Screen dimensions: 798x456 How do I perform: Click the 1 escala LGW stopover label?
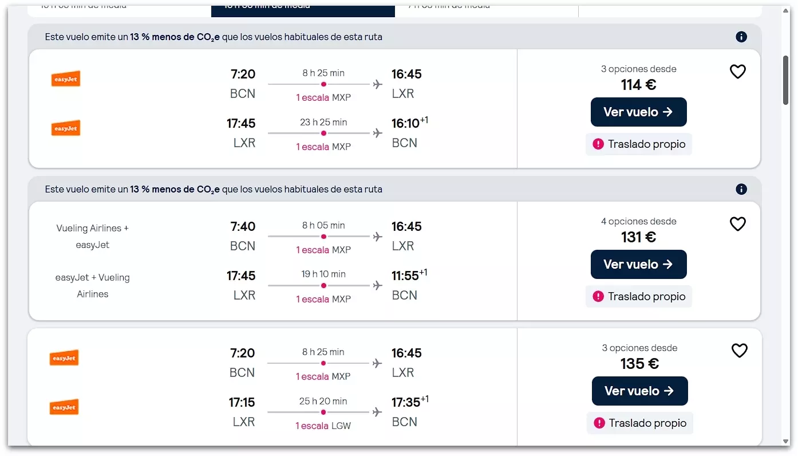(x=323, y=426)
